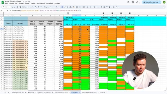Open the Вставка menu

21,3
